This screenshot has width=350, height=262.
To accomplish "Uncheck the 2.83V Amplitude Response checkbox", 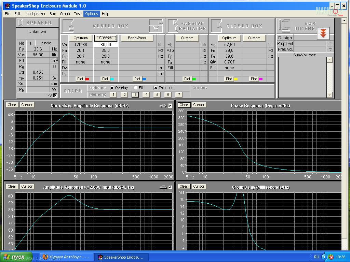I will (170, 187).
